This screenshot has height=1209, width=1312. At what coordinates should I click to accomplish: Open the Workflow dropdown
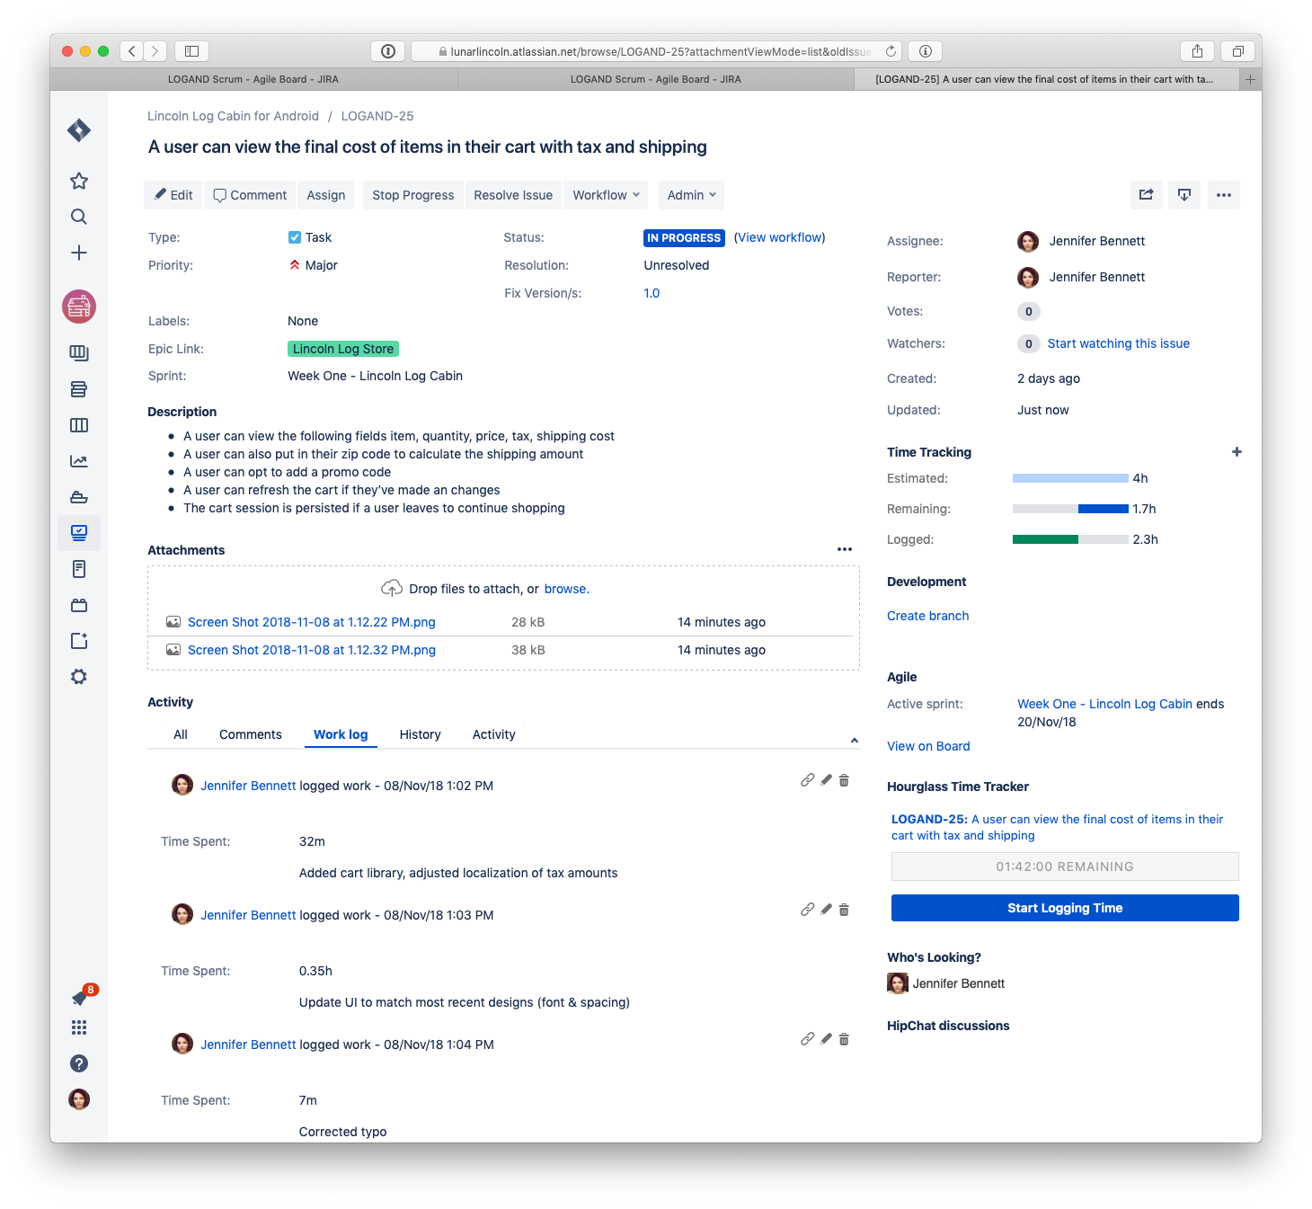coord(607,195)
